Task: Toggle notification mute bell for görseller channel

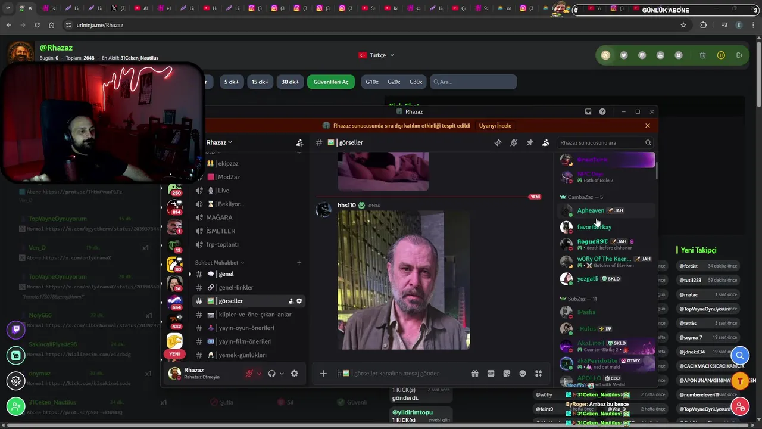Action: click(514, 142)
